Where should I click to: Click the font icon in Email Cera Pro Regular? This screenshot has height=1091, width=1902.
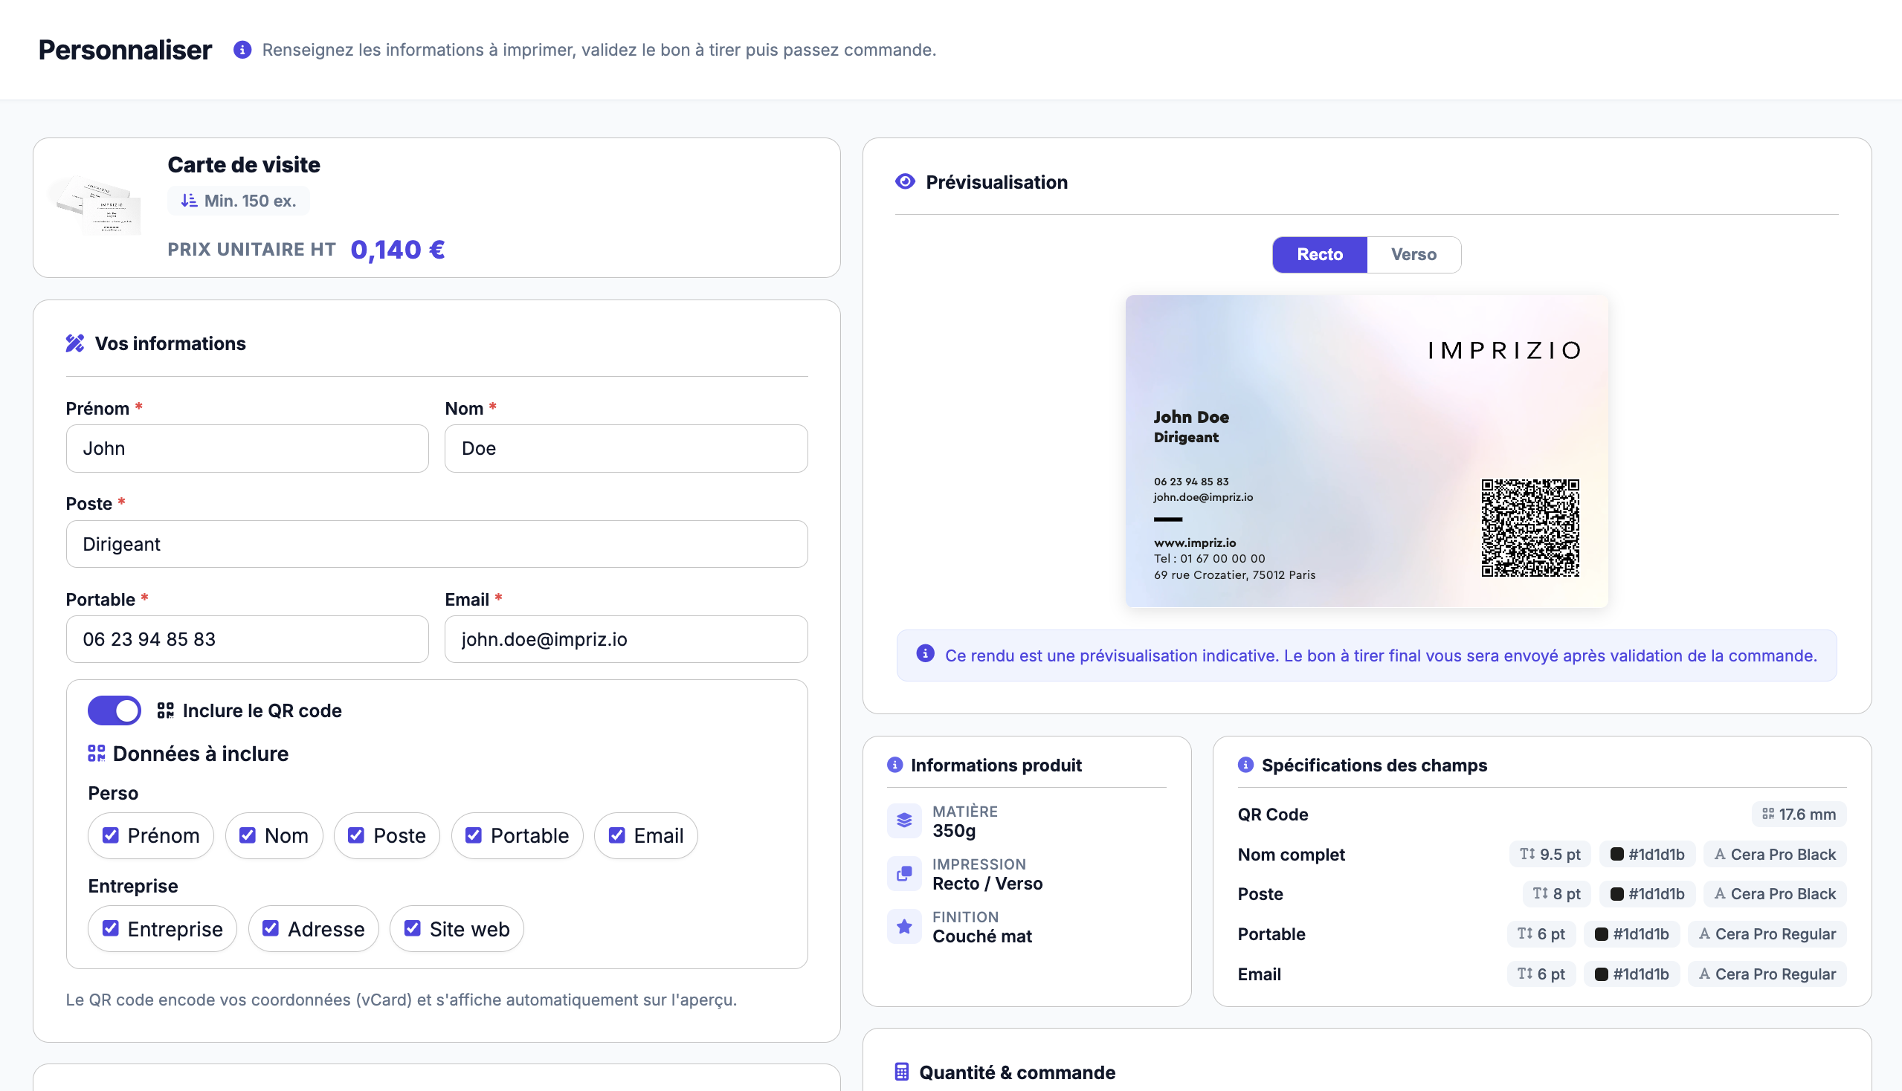tap(1704, 974)
